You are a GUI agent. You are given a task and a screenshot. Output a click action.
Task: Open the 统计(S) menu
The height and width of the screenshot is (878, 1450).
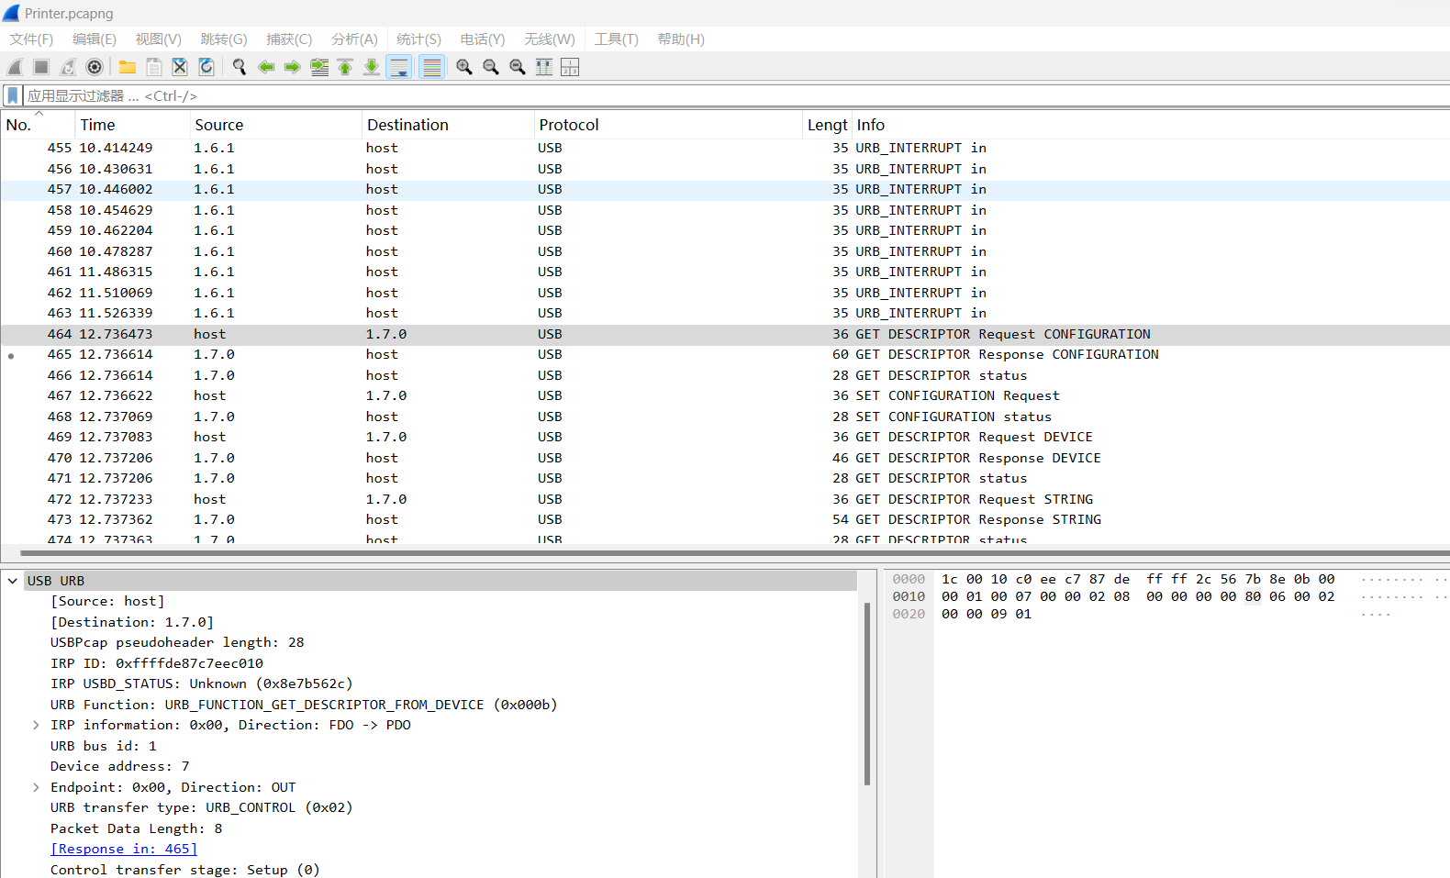tap(418, 39)
